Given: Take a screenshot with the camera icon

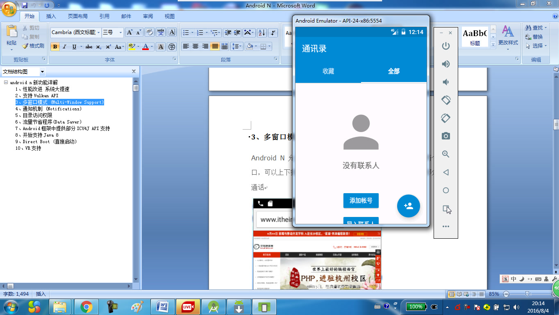Looking at the screenshot, I should pos(446,136).
